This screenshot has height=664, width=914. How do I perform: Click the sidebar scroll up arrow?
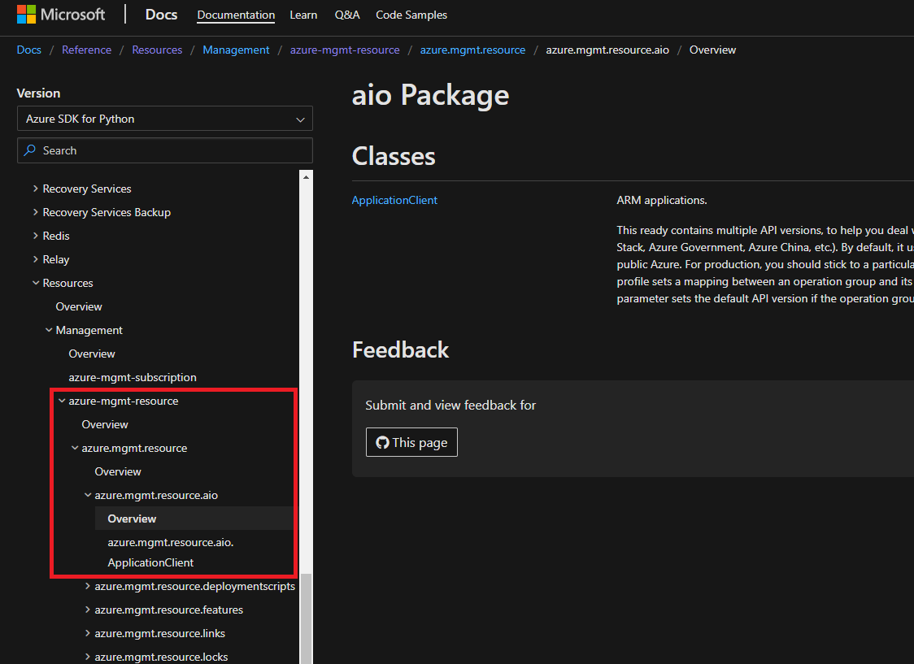tap(306, 176)
